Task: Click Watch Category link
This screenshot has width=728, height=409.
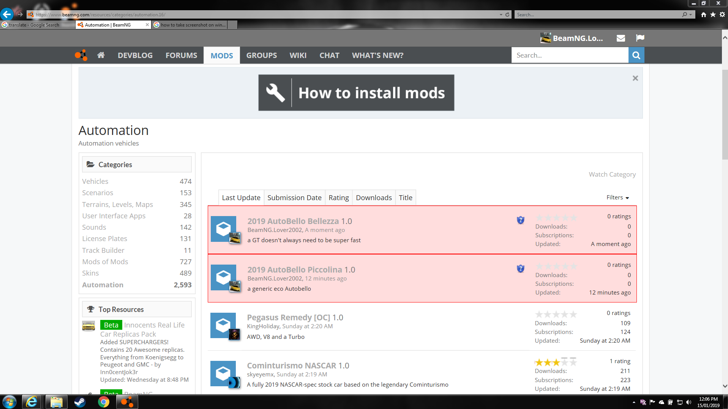Action: (x=612, y=174)
